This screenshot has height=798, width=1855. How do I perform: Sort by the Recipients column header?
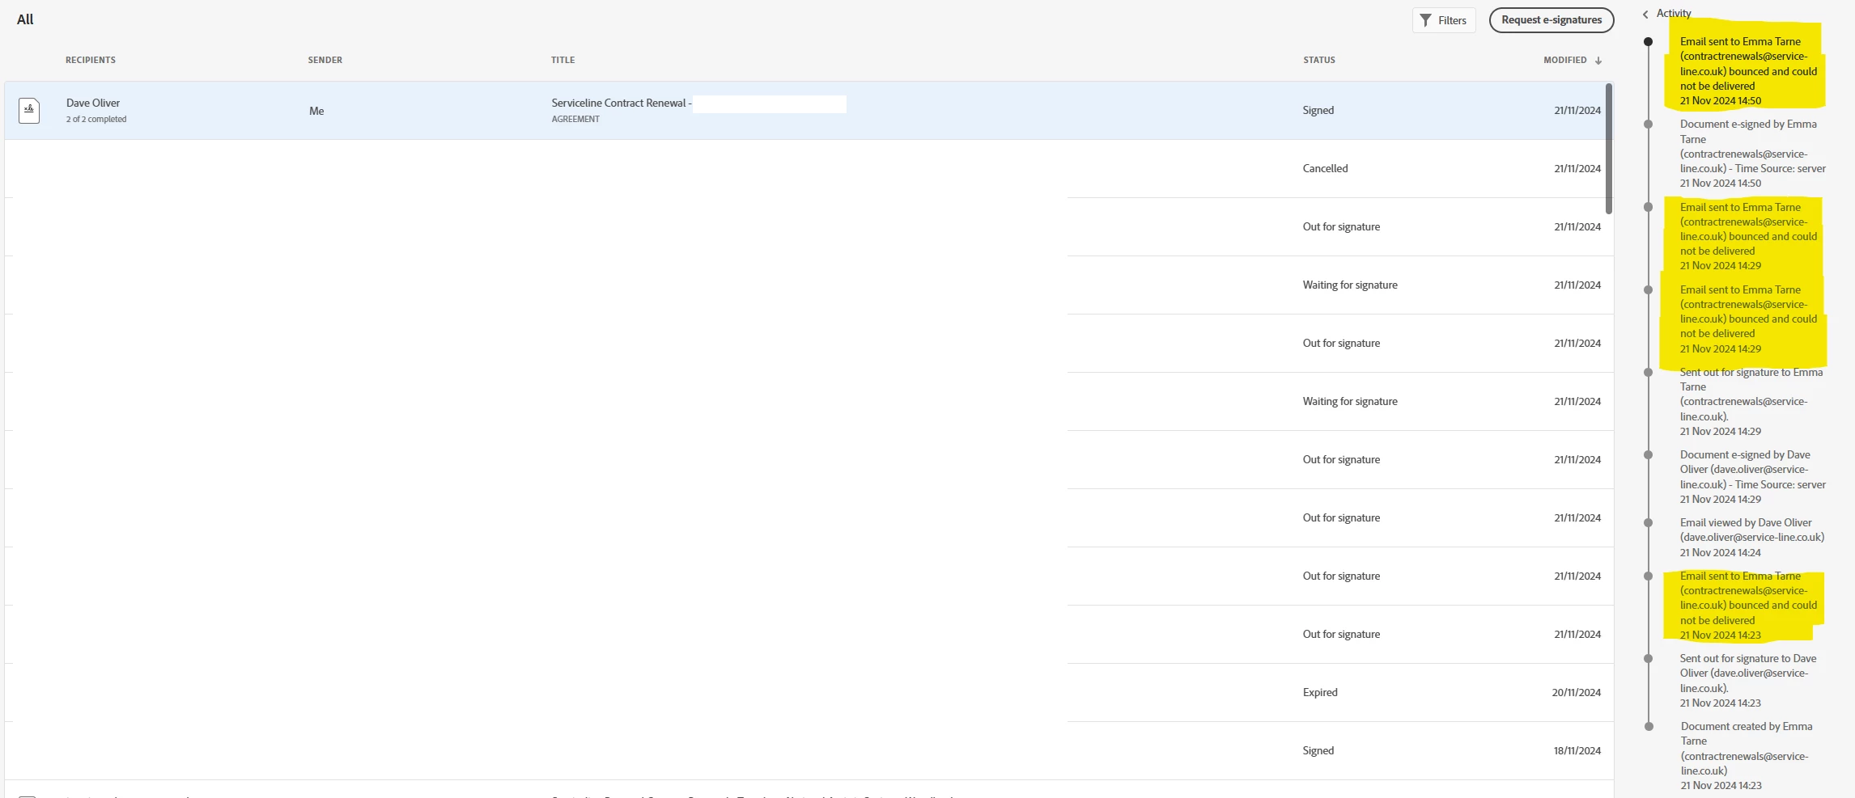[x=91, y=60]
